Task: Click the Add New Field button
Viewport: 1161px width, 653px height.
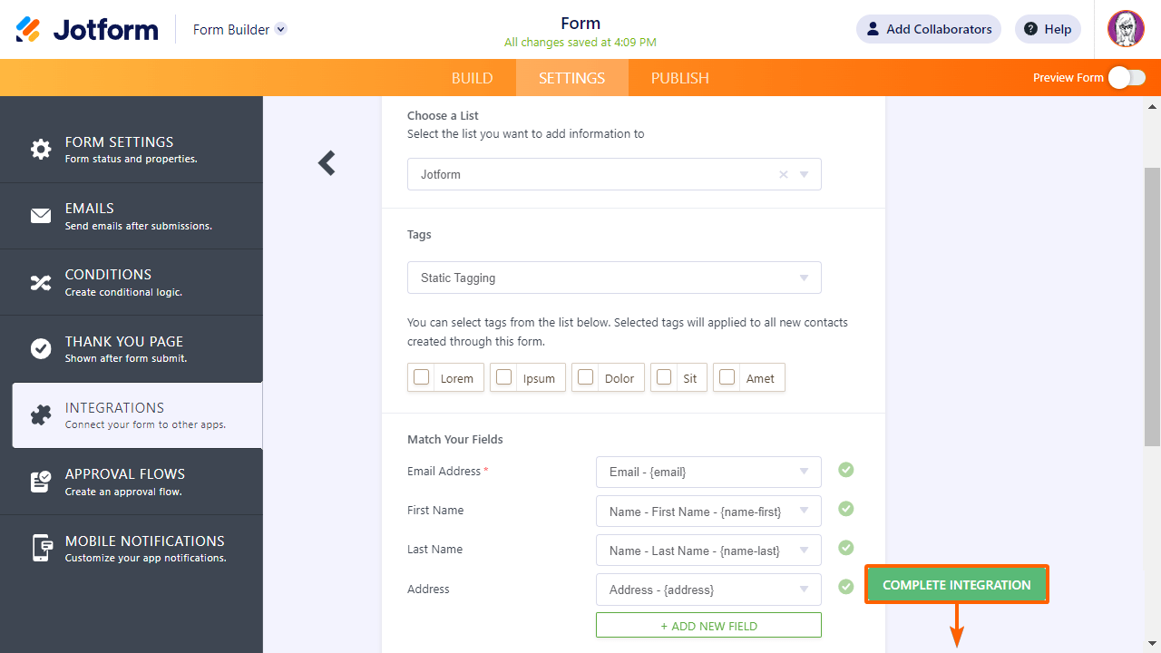Action: pos(708,626)
